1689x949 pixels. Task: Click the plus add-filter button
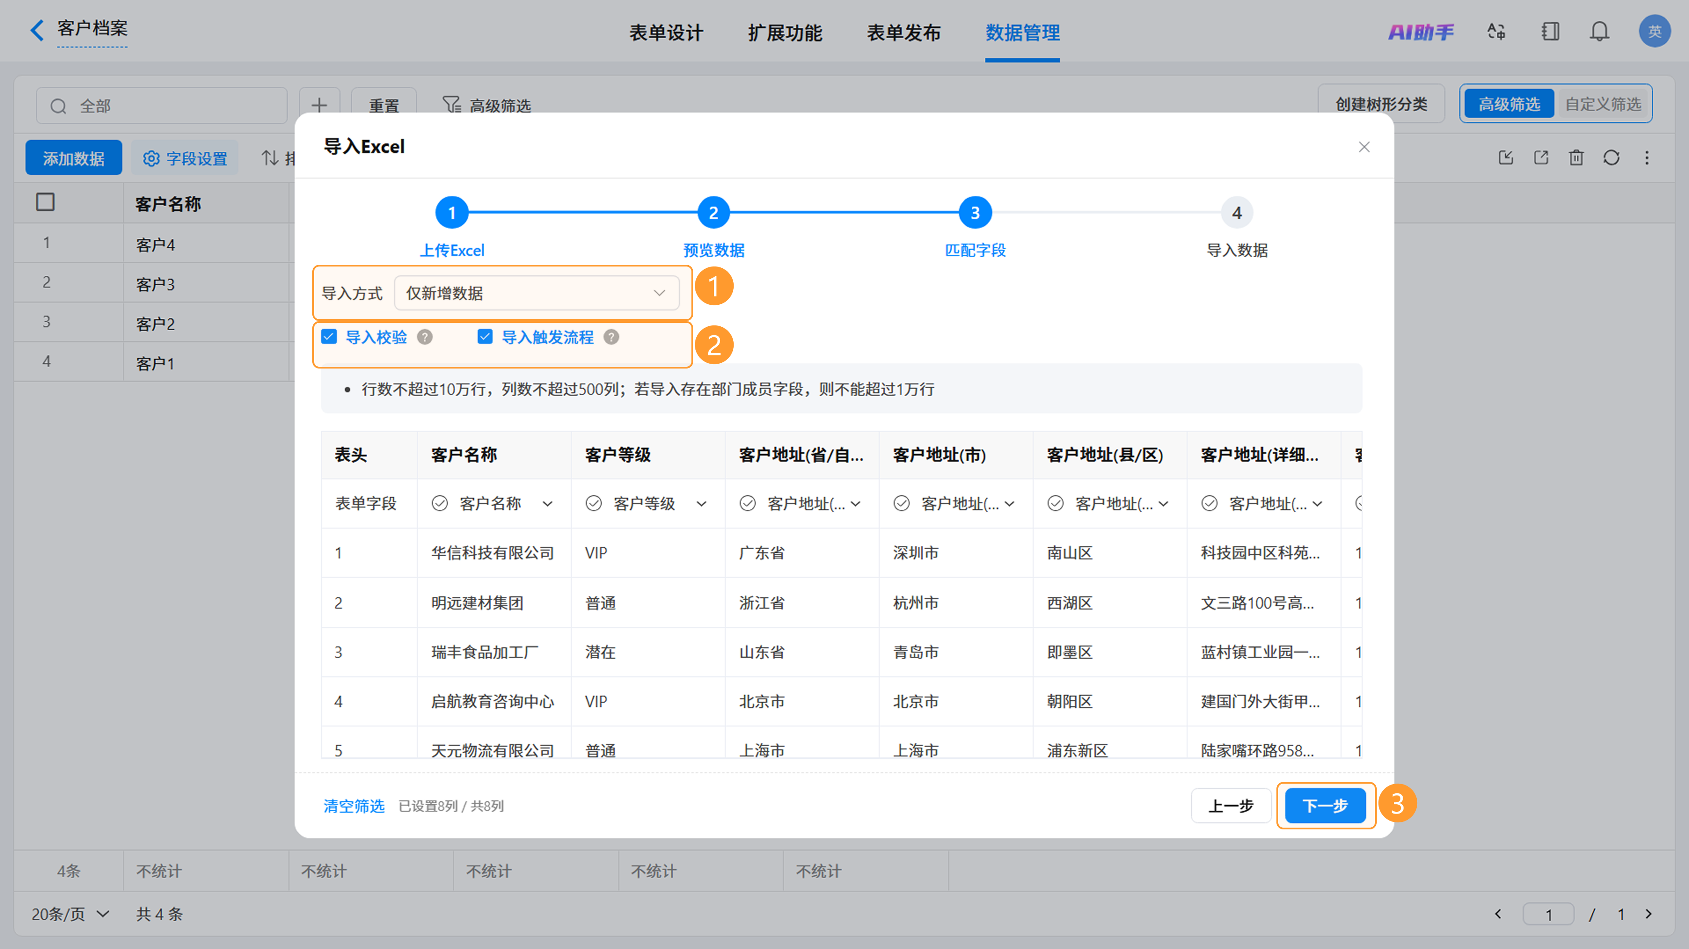tap(319, 105)
